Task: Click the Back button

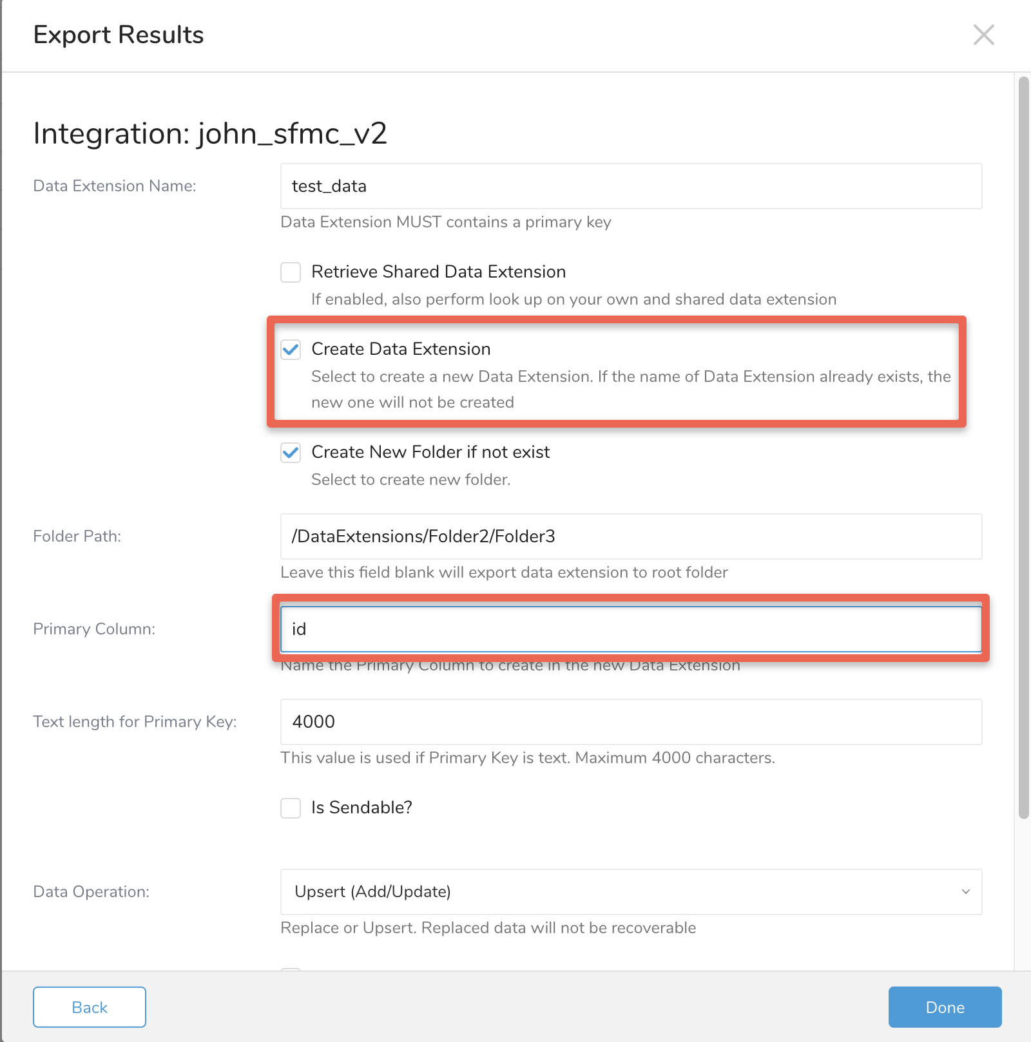Action: coord(90,1007)
